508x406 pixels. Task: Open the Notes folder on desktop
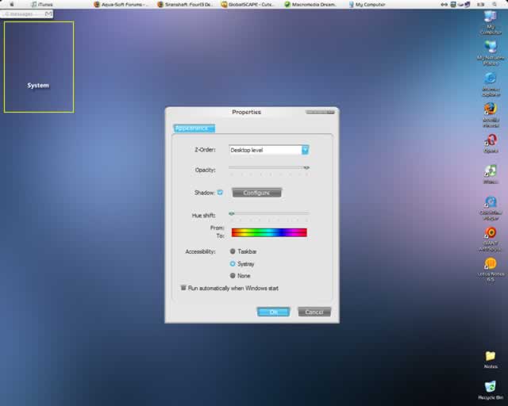point(491,360)
